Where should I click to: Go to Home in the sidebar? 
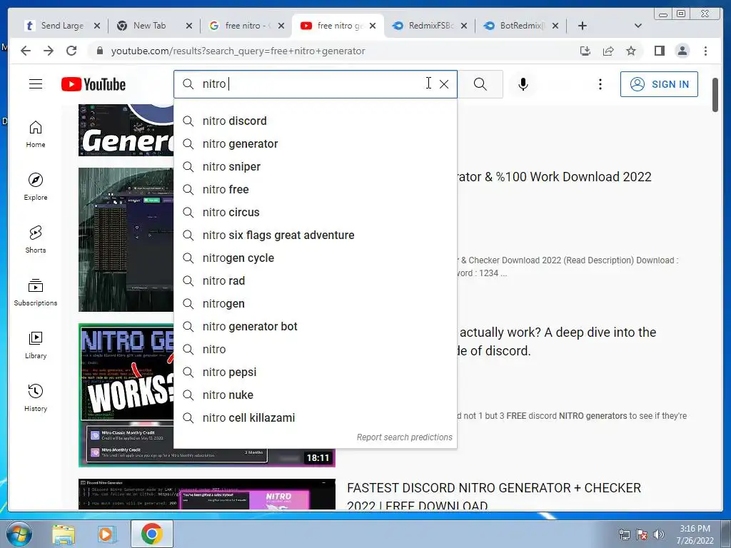coord(36,134)
